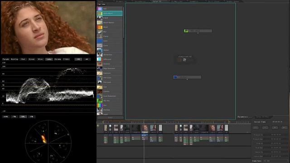
Task: Switch to the Parameters tab
Action: 243,117
